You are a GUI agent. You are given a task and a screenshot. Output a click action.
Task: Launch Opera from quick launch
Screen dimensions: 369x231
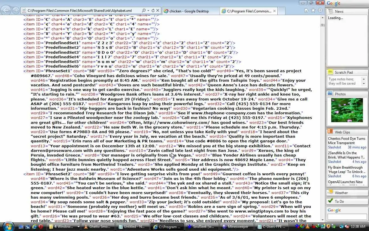click(41, 227)
